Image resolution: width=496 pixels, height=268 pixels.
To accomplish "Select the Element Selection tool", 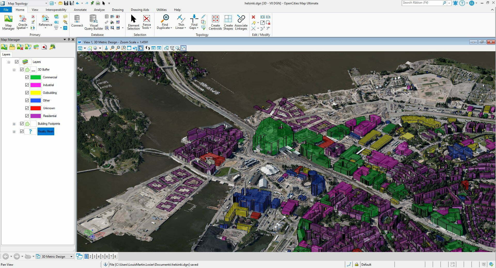I will click(133, 22).
